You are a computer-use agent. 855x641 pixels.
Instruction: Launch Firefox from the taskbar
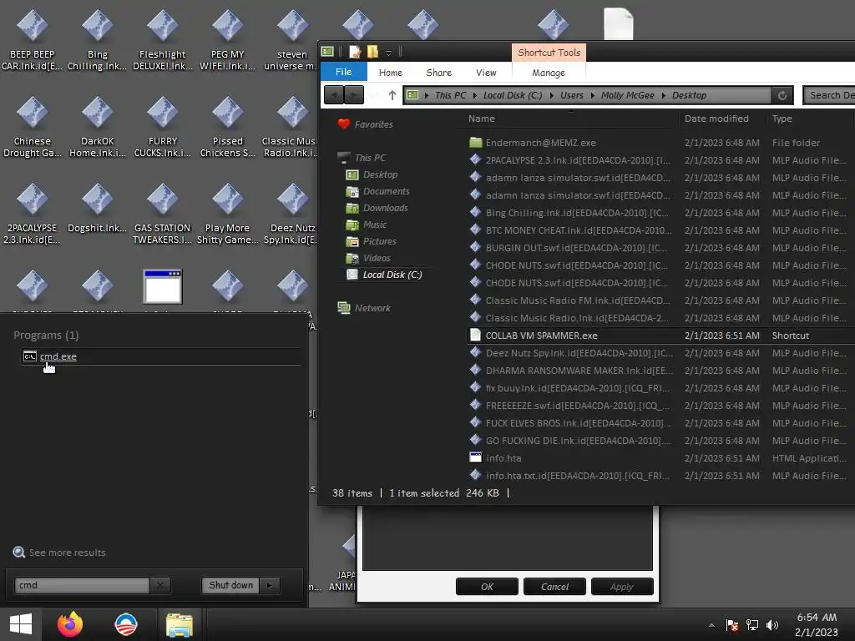click(x=70, y=624)
